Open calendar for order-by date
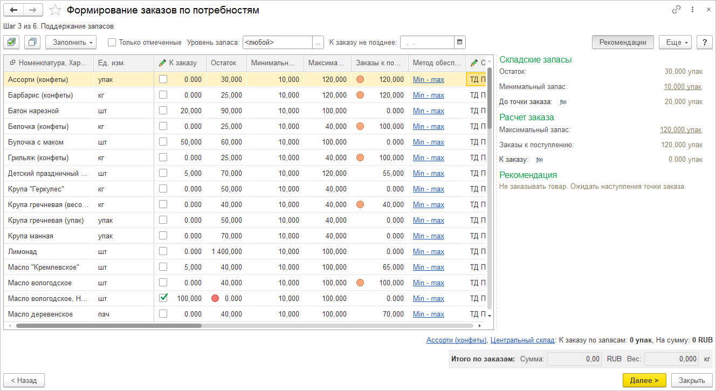The image size is (716, 391). click(459, 42)
